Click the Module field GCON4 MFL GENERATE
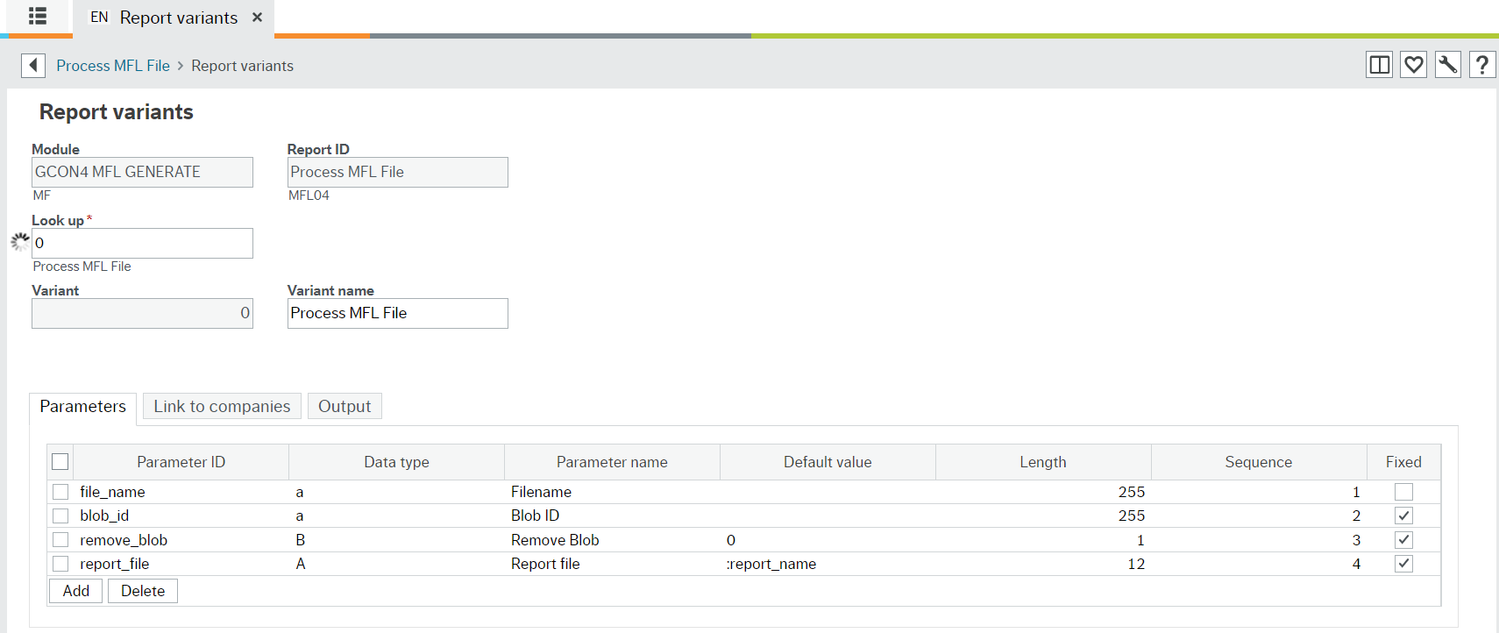 click(142, 172)
